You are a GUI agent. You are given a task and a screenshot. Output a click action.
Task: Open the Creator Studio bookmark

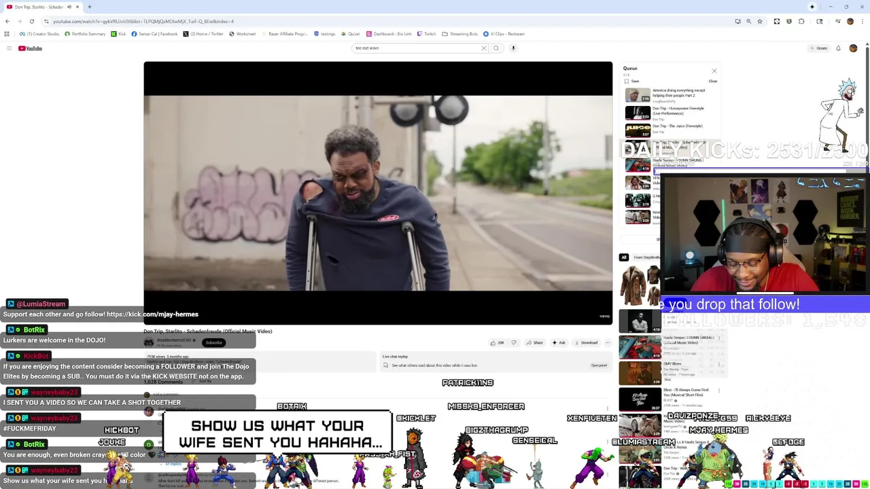pyautogui.click(x=39, y=34)
